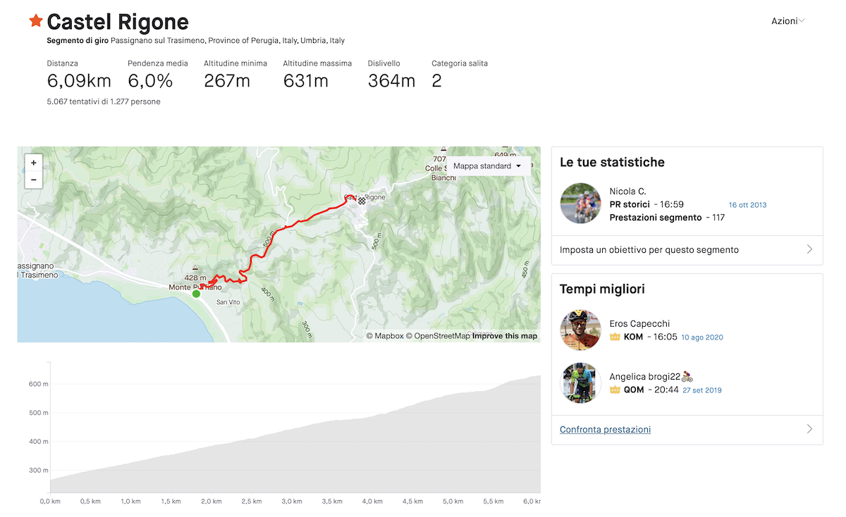The height and width of the screenshot is (517, 846).
Task: Open the Azioni dropdown menu
Action: (x=788, y=21)
